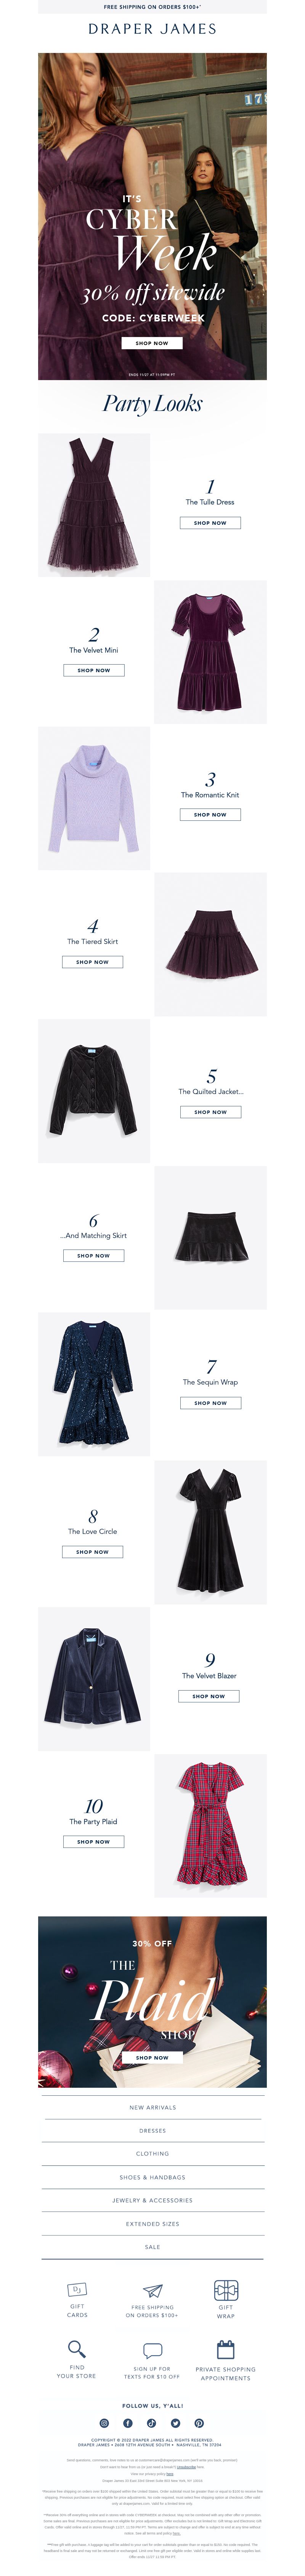
Task: Click the Find Your Store magnifier icon
Action: pyautogui.click(x=77, y=2348)
